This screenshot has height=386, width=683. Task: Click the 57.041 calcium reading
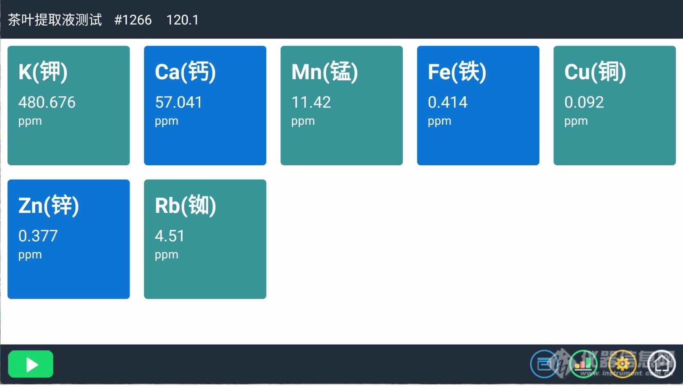coord(179,102)
